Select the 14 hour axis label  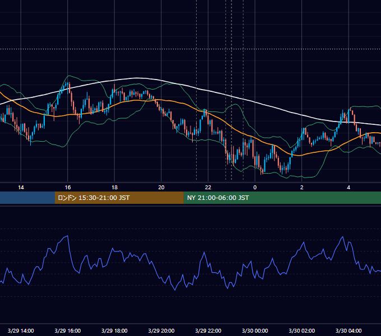tap(21, 188)
